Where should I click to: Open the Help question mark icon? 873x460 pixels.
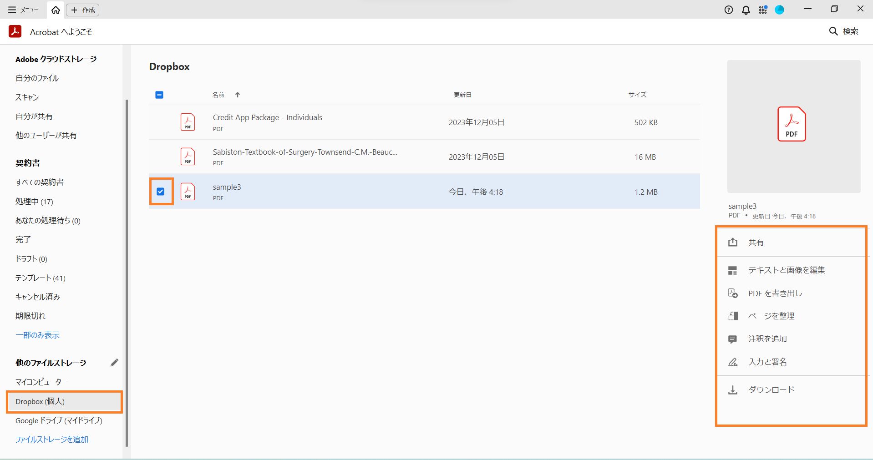729,10
